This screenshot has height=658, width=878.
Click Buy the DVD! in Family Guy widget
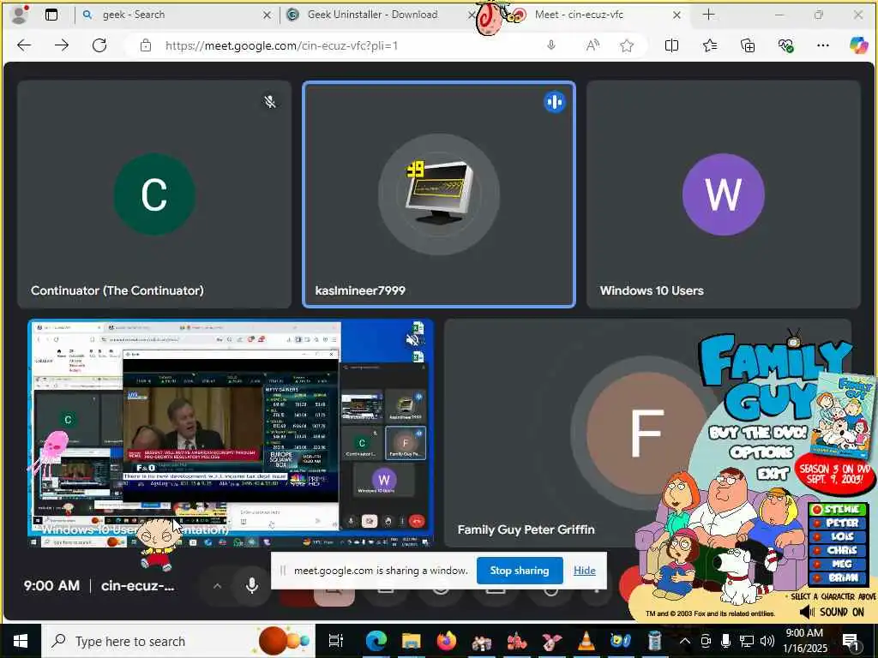point(759,433)
